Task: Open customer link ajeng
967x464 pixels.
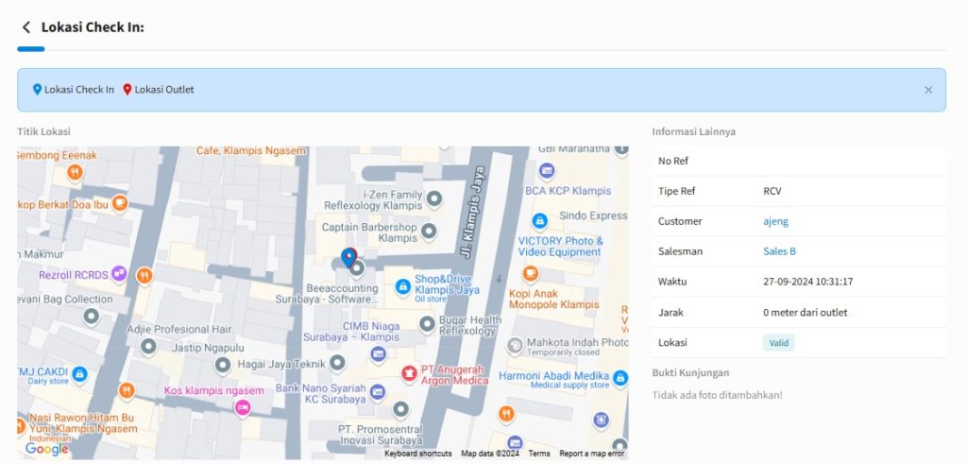Action: (x=776, y=221)
